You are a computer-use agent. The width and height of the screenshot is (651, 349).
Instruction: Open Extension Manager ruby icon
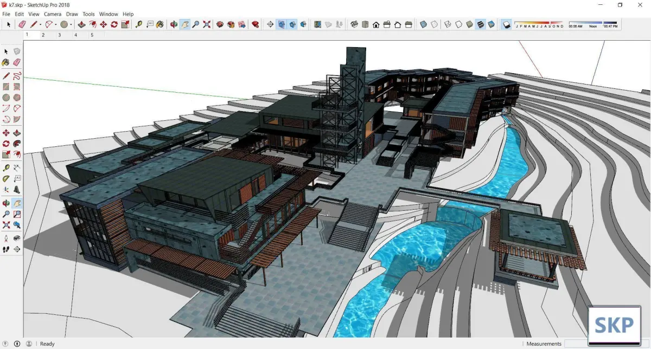[255, 24]
